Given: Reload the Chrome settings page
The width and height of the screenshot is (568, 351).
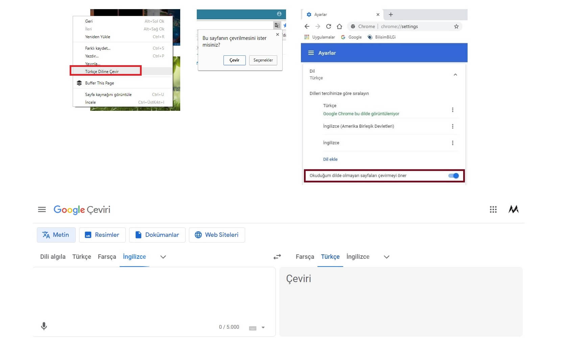Looking at the screenshot, I should click(x=329, y=26).
